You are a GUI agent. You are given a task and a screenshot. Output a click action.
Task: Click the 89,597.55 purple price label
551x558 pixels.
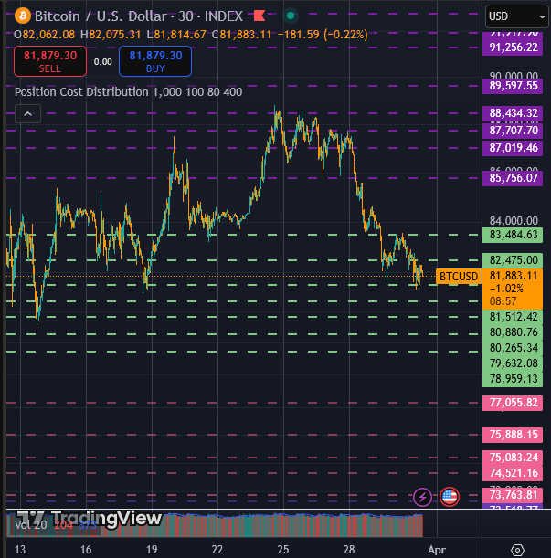click(x=513, y=86)
